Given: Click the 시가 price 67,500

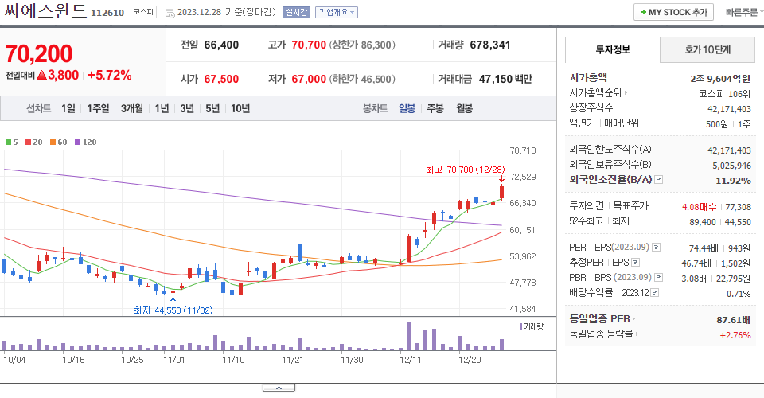Looking at the screenshot, I should tap(222, 79).
